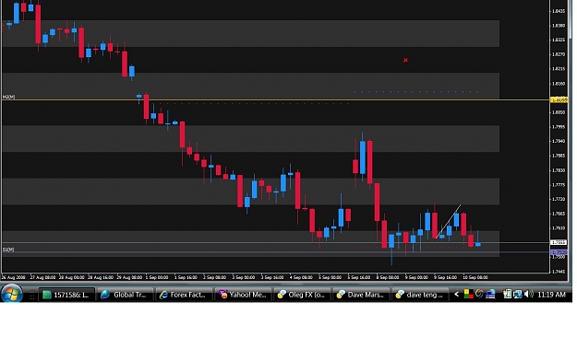The image size is (577, 360).
Task: Click the '8 Sep 08:00' time axis label
Action: 388,277
